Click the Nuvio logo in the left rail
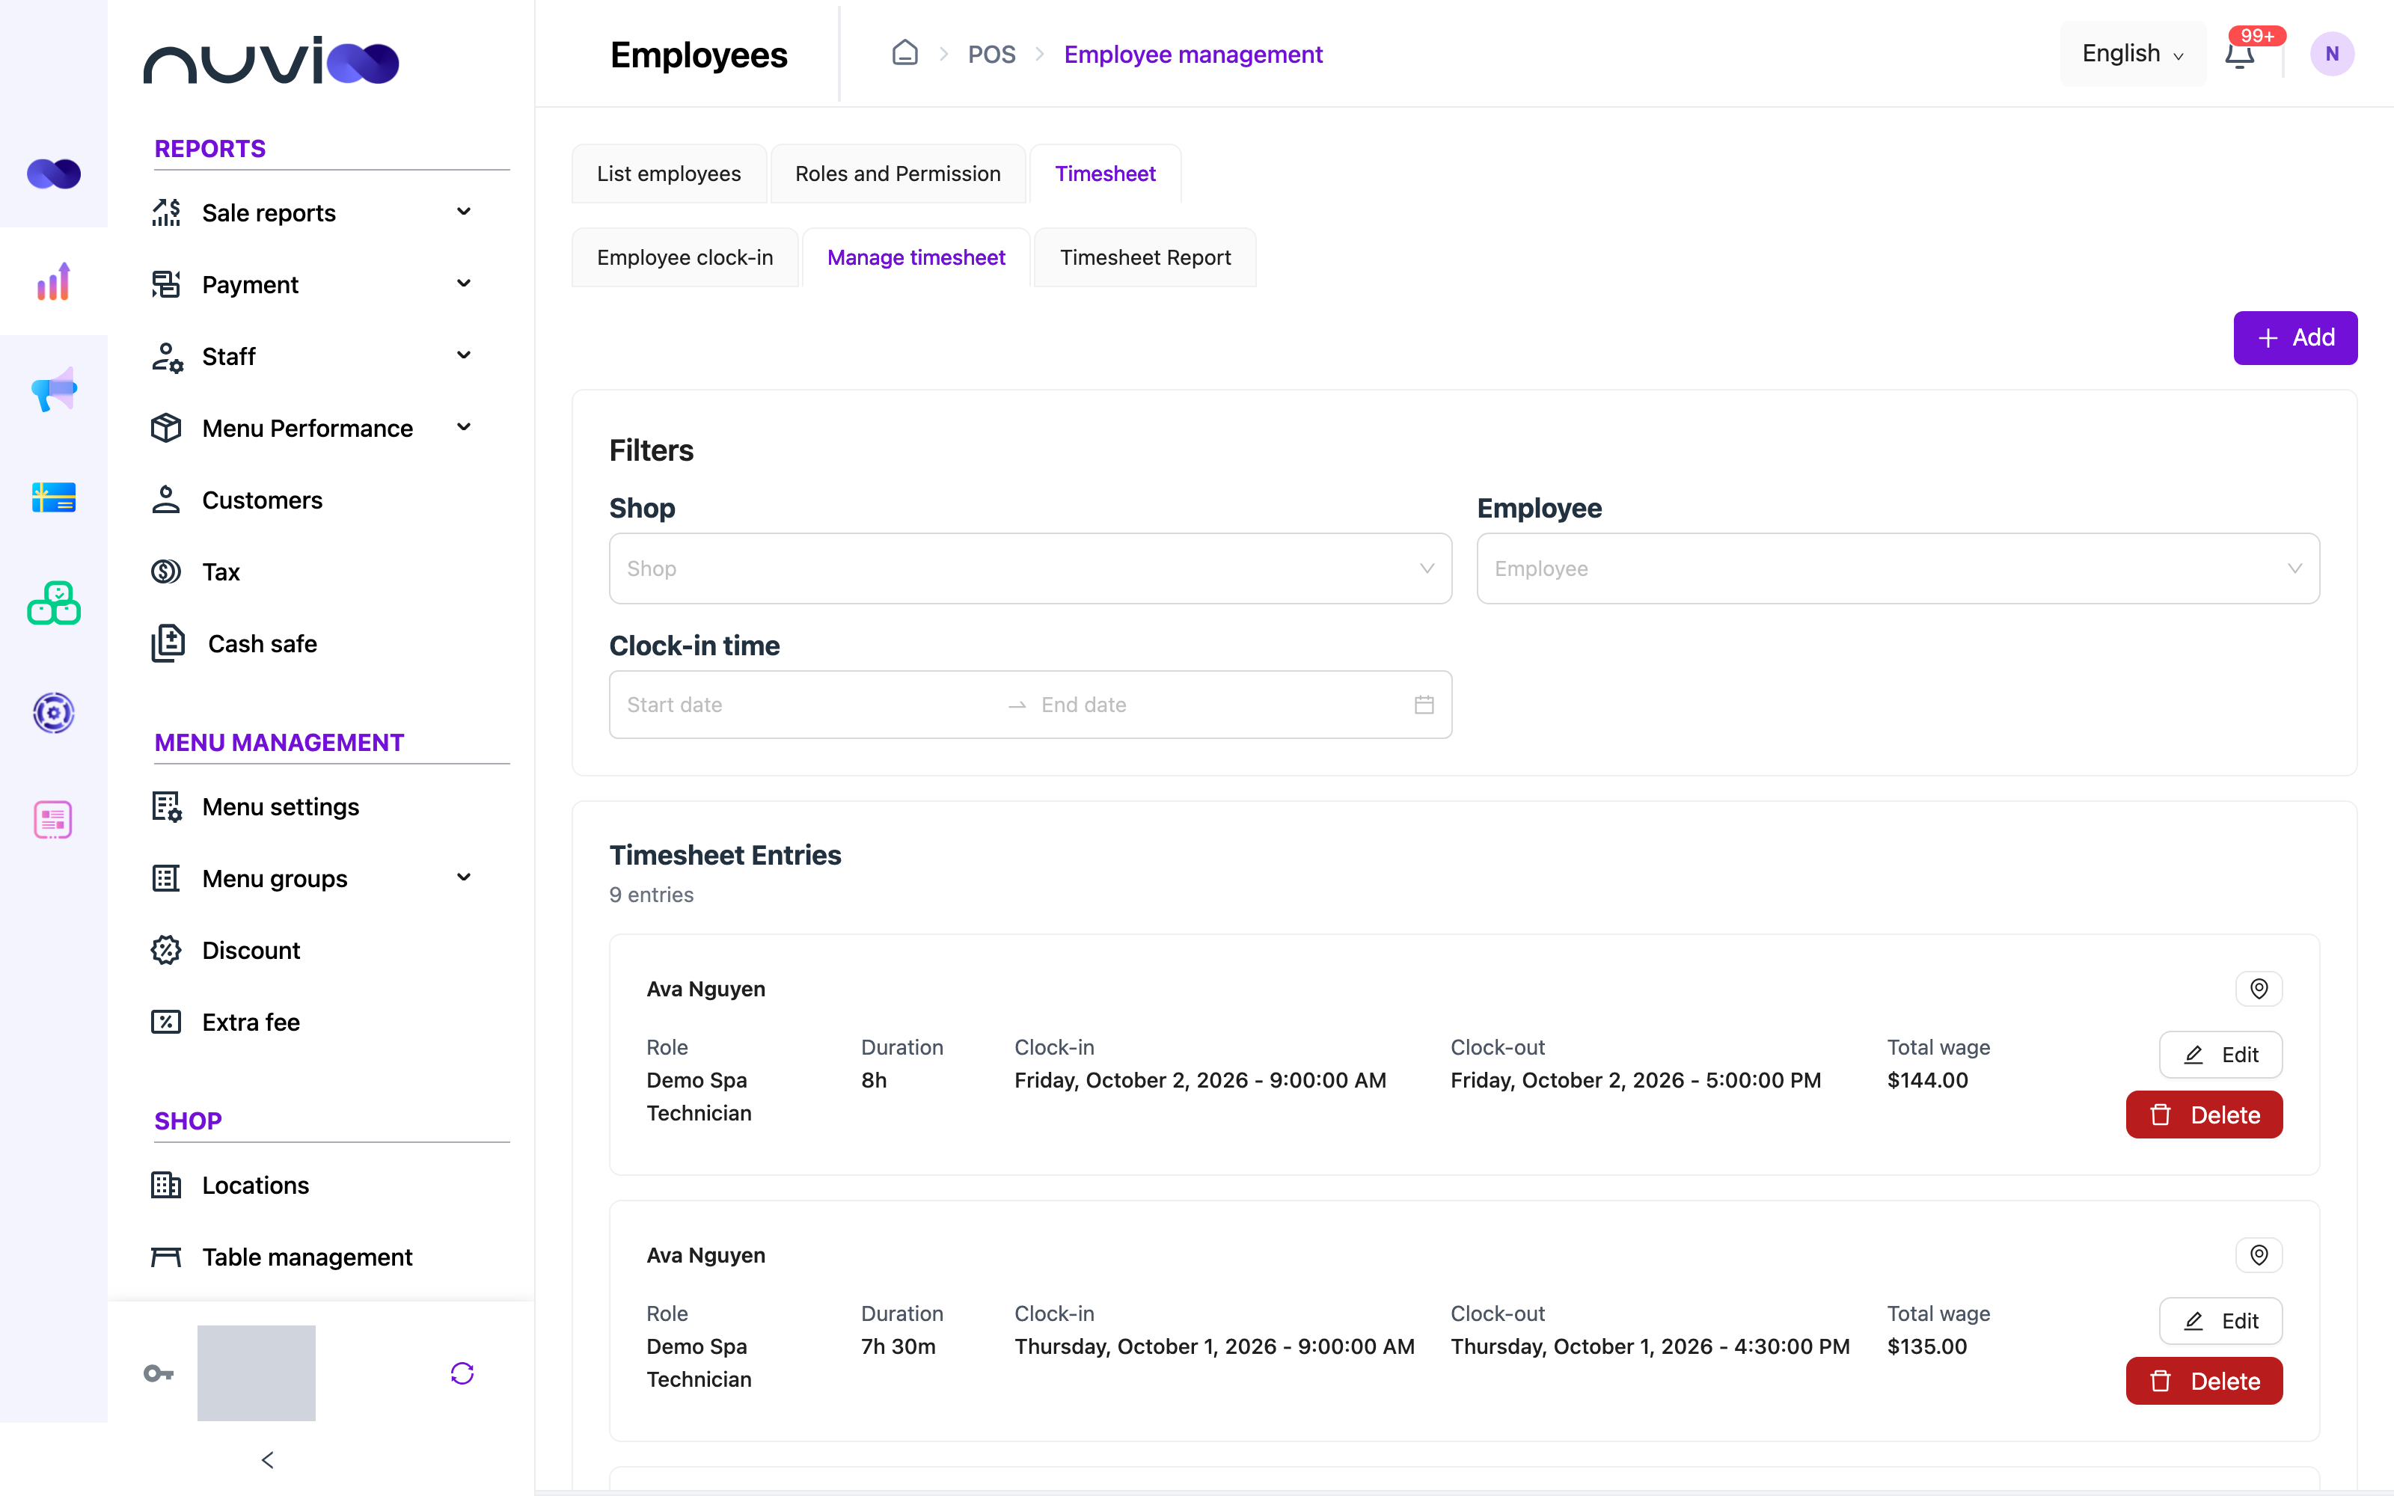 (x=53, y=174)
